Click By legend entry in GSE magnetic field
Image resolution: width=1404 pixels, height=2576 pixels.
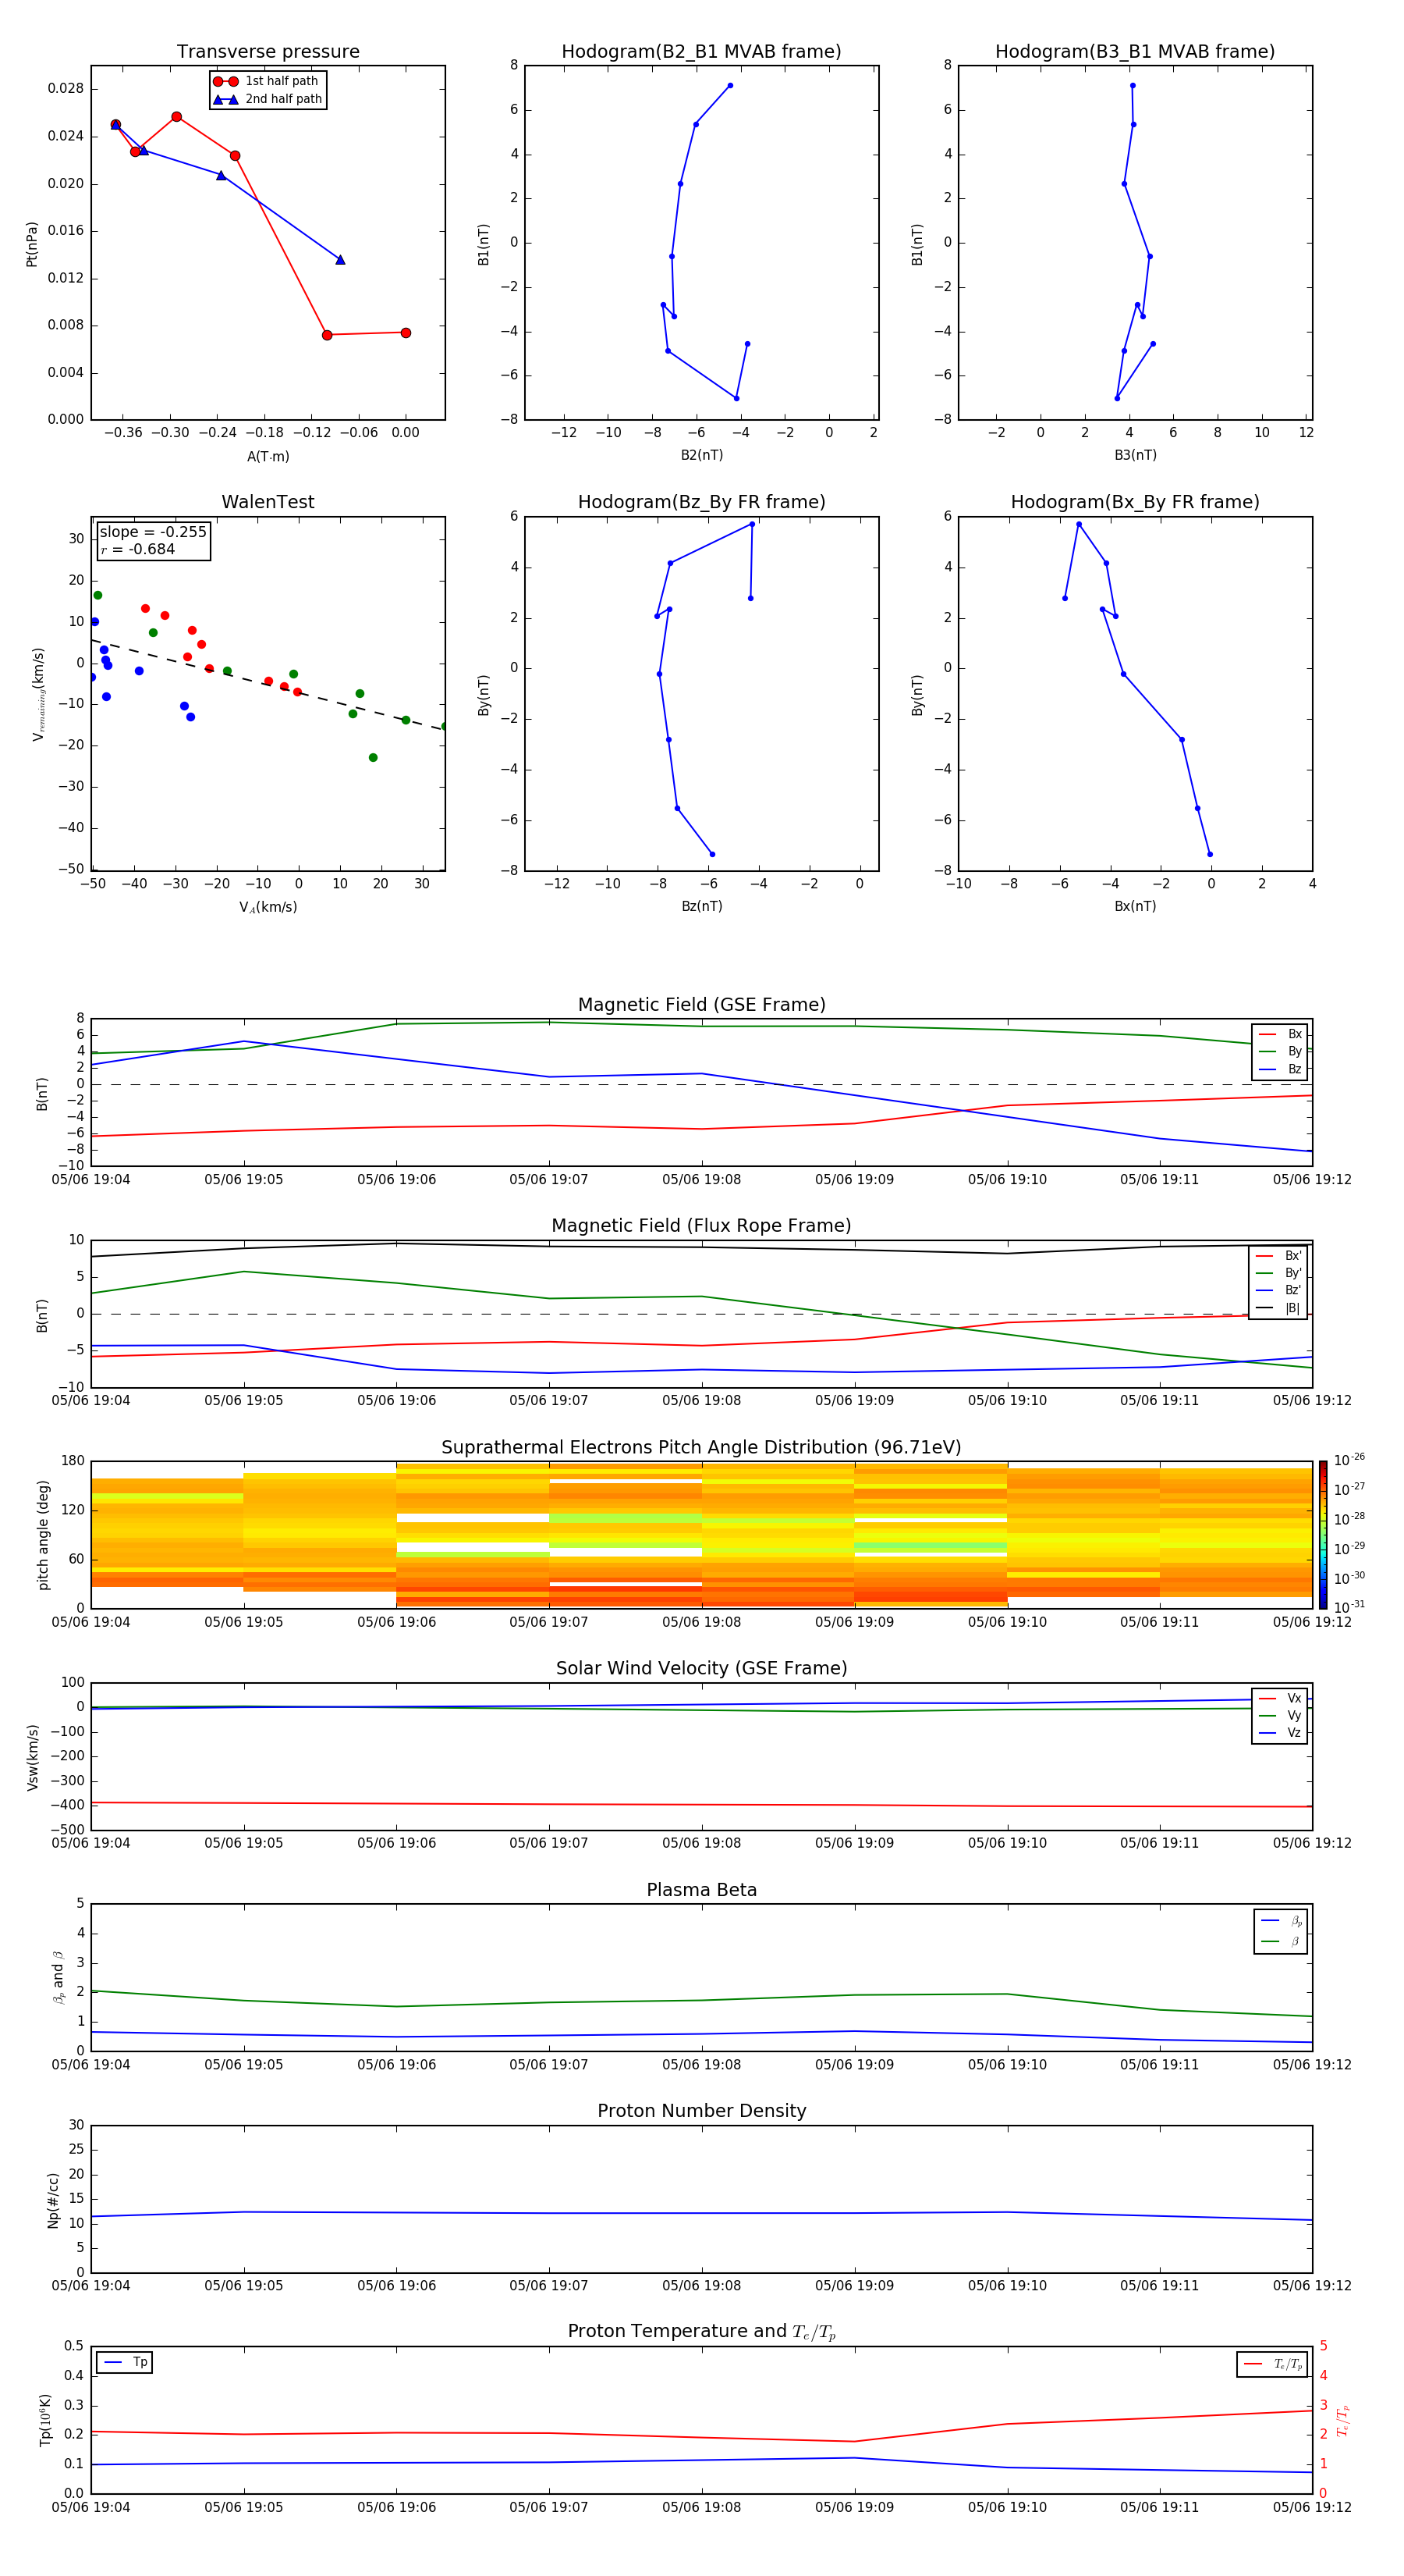(x=1280, y=1051)
